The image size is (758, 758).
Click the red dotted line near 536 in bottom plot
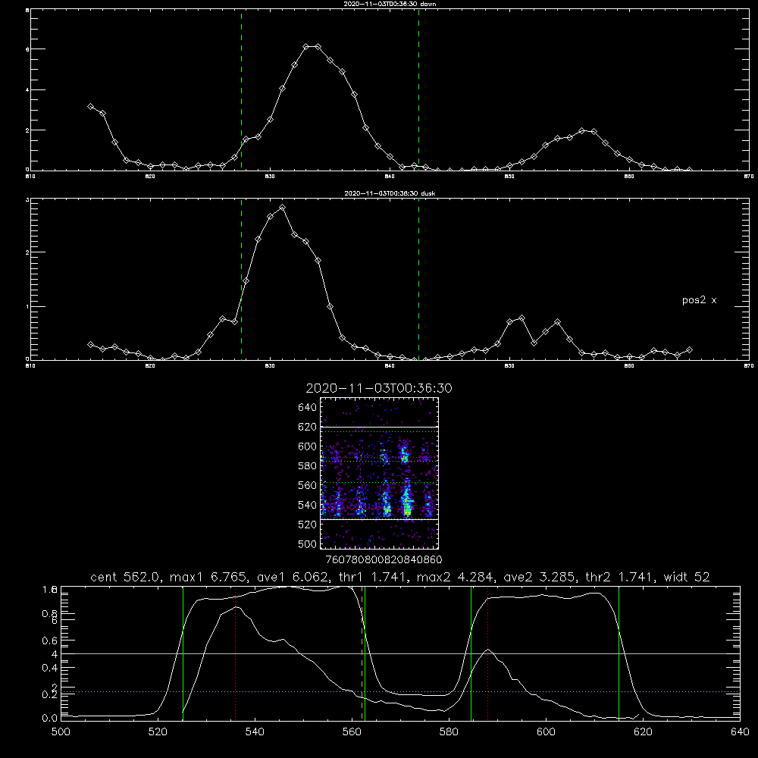(x=236, y=653)
